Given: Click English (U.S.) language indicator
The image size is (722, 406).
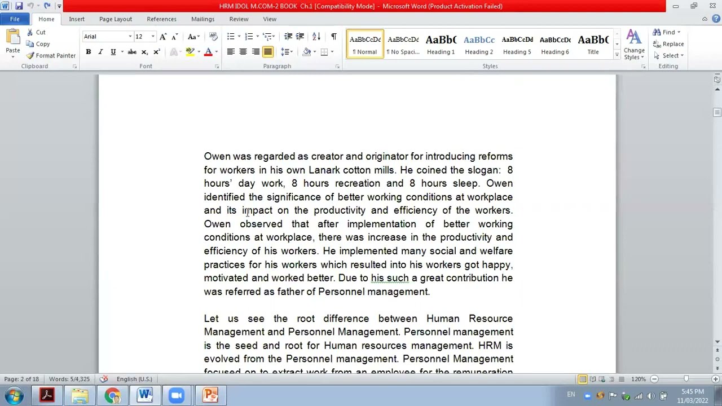Looking at the screenshot, I should [x=134, y=379].
